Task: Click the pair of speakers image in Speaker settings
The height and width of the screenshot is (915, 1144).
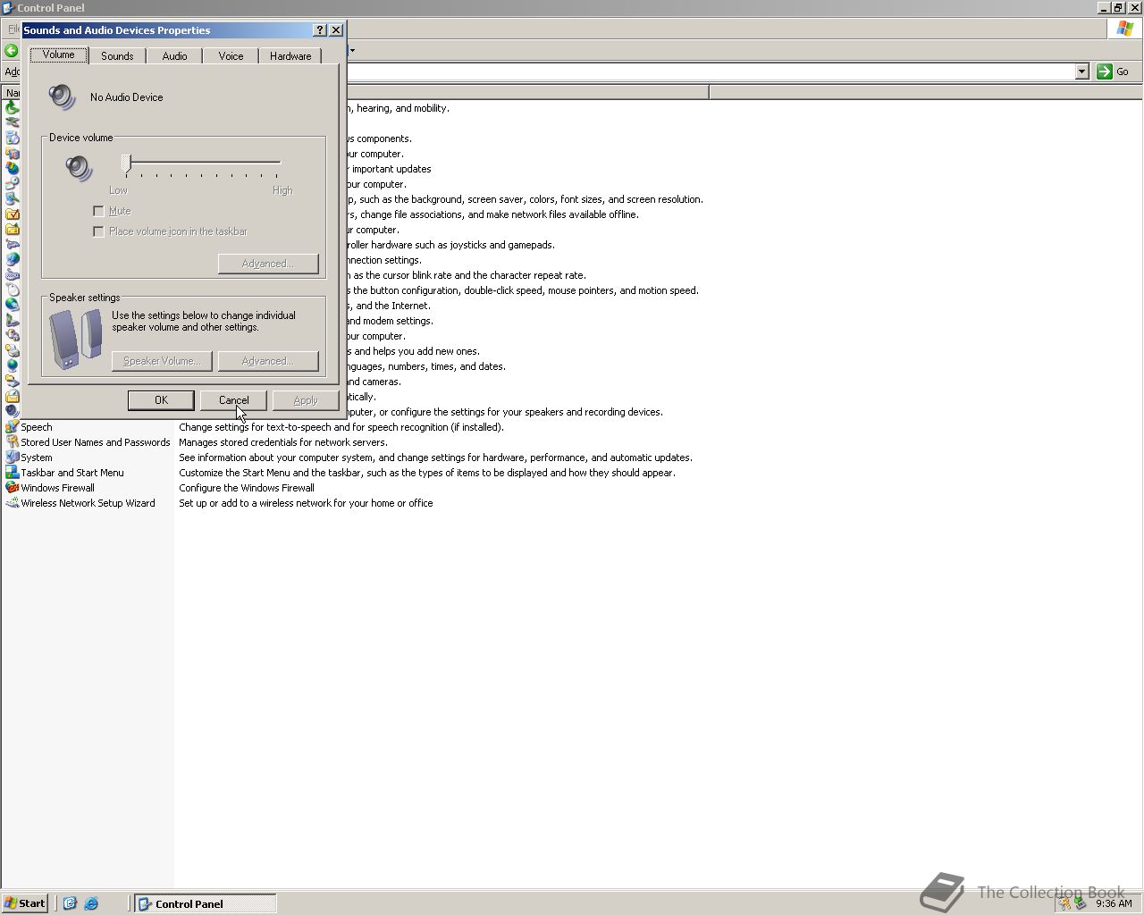Action: tap(76, 339)
